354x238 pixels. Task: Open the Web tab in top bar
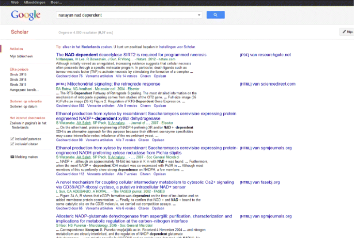14,3
